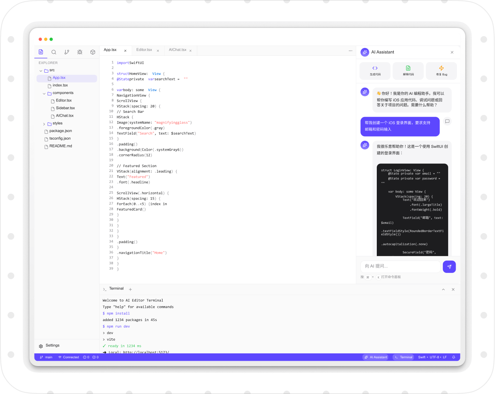Click the notification bell in status bar
Screen dimensions: 495x394
click(454, 357)
